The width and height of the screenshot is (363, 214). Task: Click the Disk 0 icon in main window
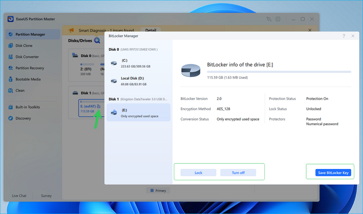[x=75, y=55]
